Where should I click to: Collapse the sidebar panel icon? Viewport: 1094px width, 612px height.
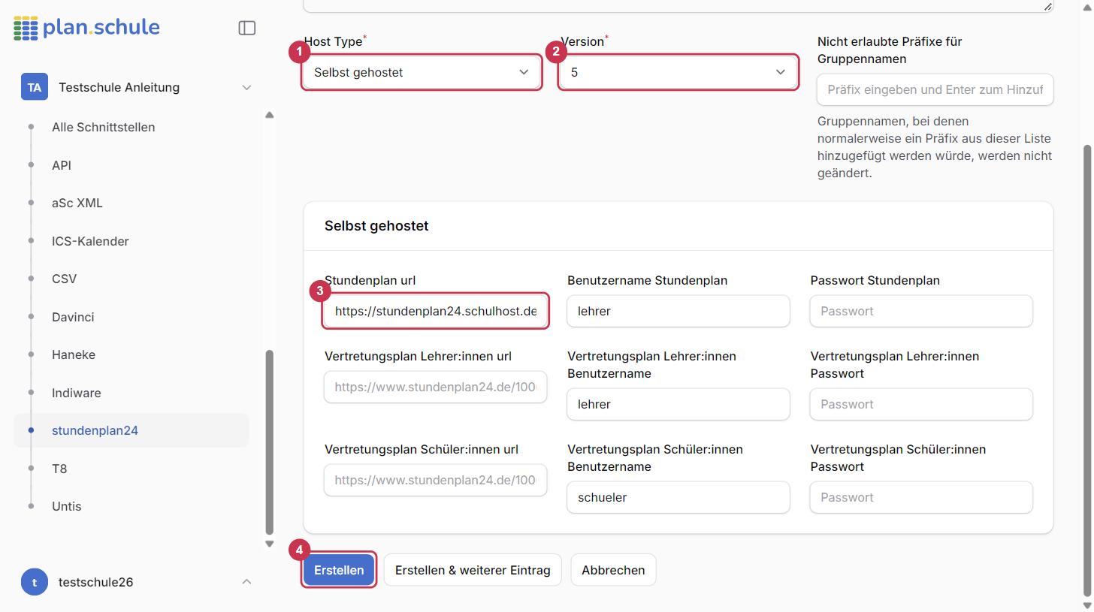point(247,28)
